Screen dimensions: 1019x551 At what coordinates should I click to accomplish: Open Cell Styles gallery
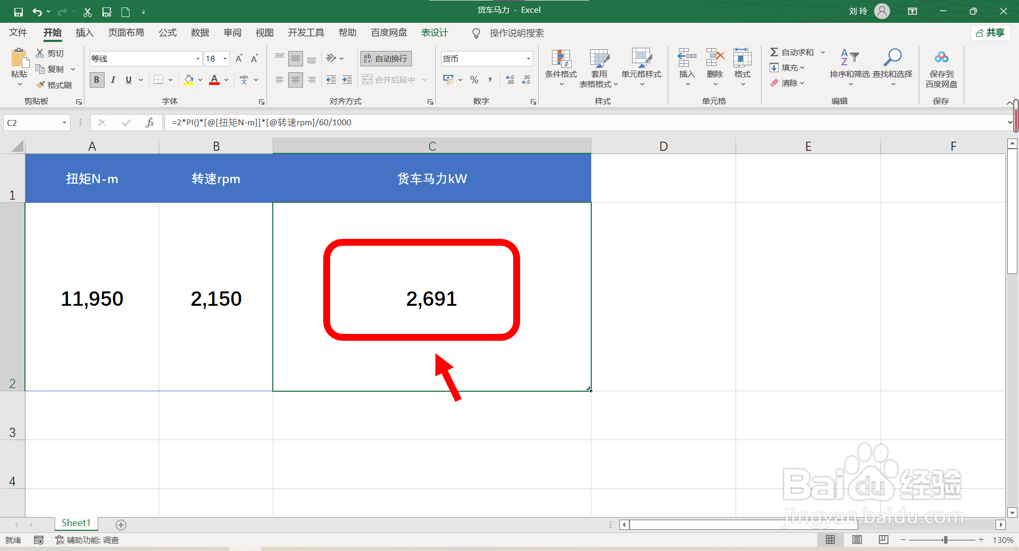point(642,68)
